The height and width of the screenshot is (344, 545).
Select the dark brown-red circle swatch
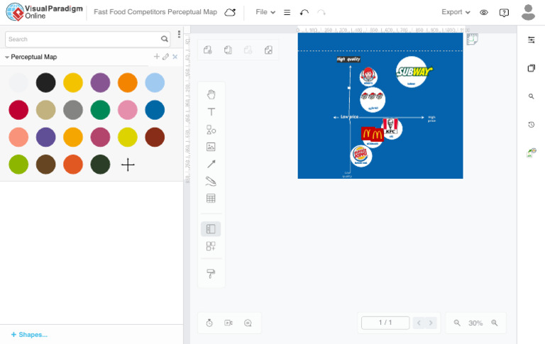(155, 138)
